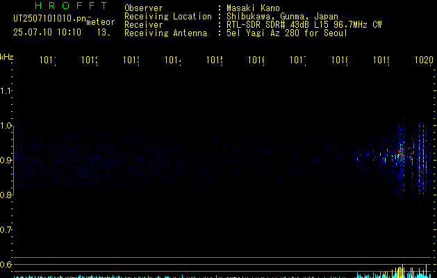Select "5el Yagi Az 280 for Seoul"
Image resolution: width=437 pixels, height=278 pixels.
point(287,33)
